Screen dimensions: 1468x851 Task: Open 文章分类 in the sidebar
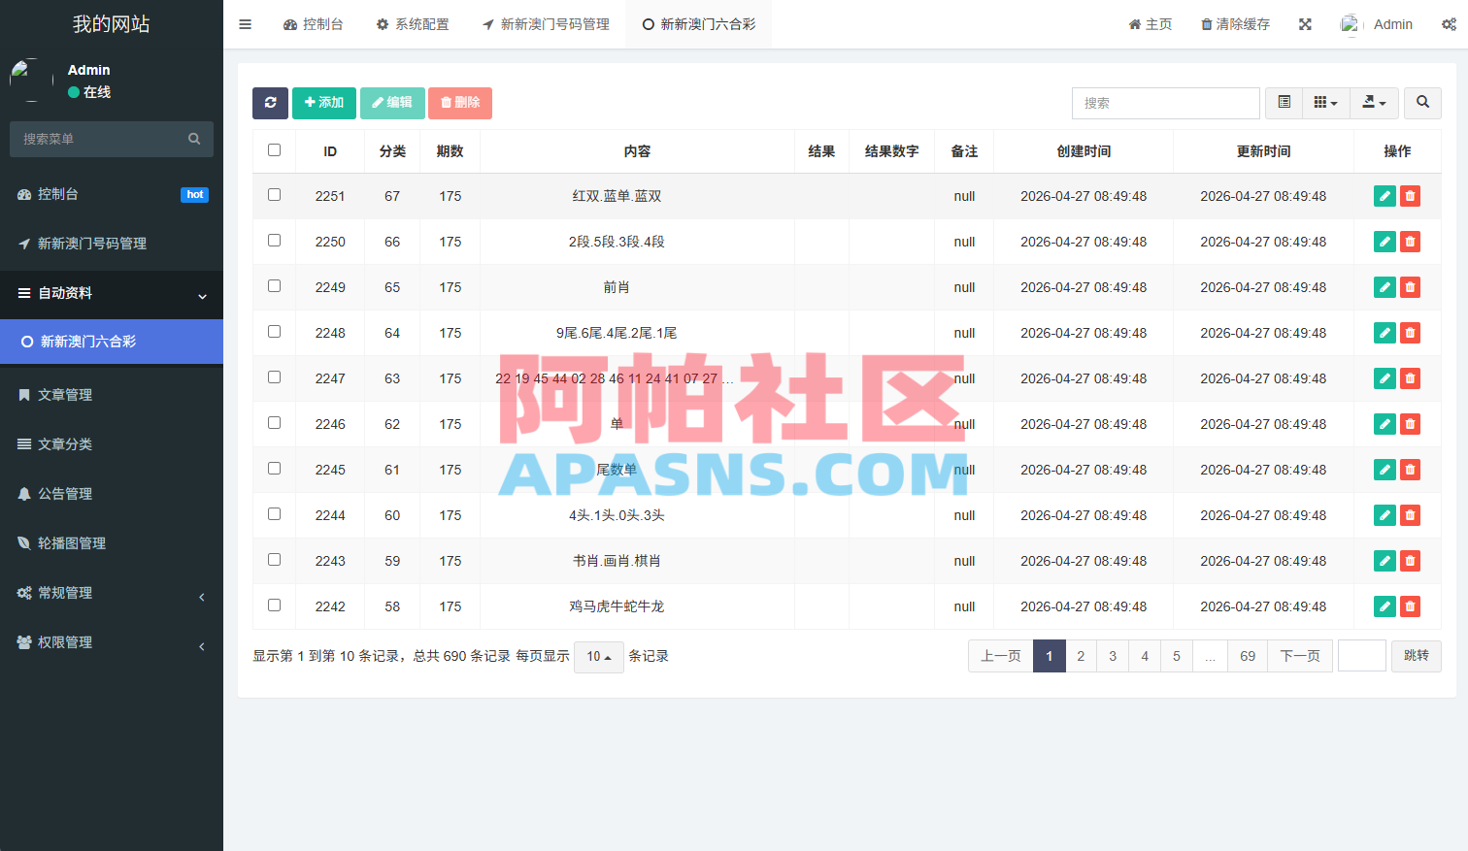point(112,444)
